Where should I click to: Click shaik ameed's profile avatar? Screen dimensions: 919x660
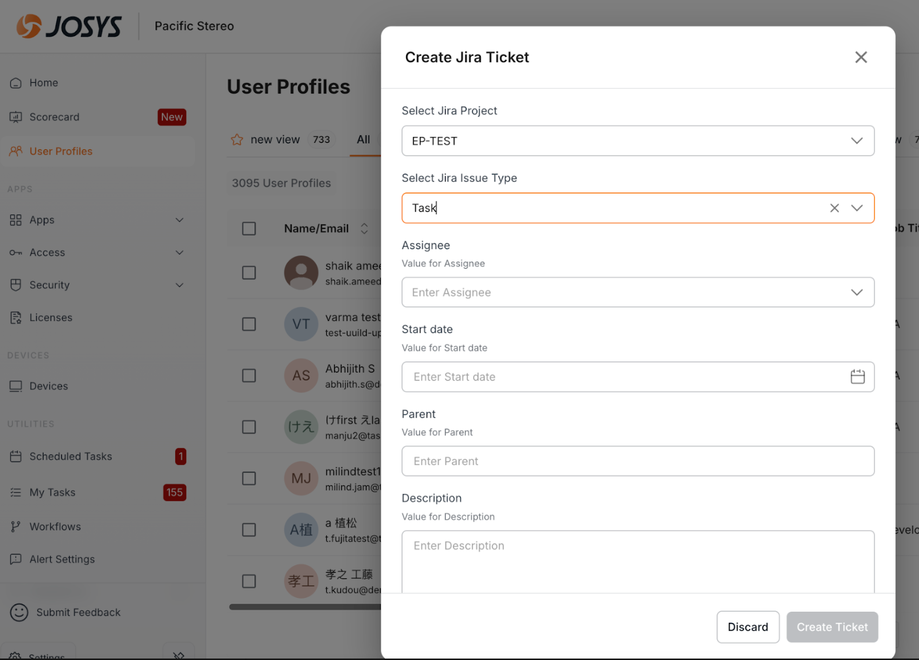301,273
